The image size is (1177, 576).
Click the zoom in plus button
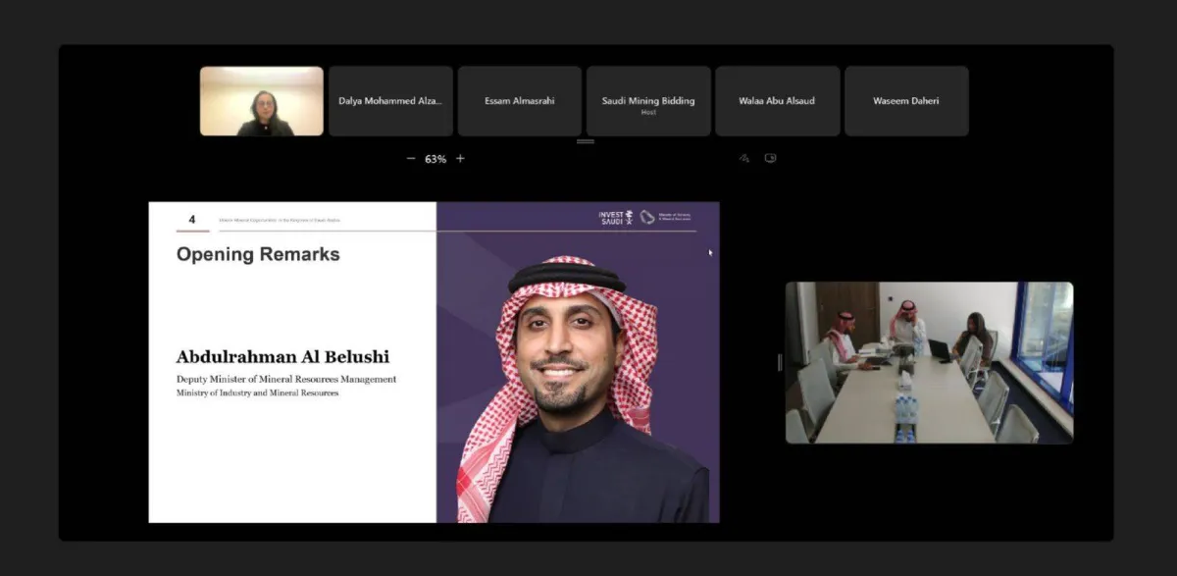pyautogui.click(x=460, y=159)
